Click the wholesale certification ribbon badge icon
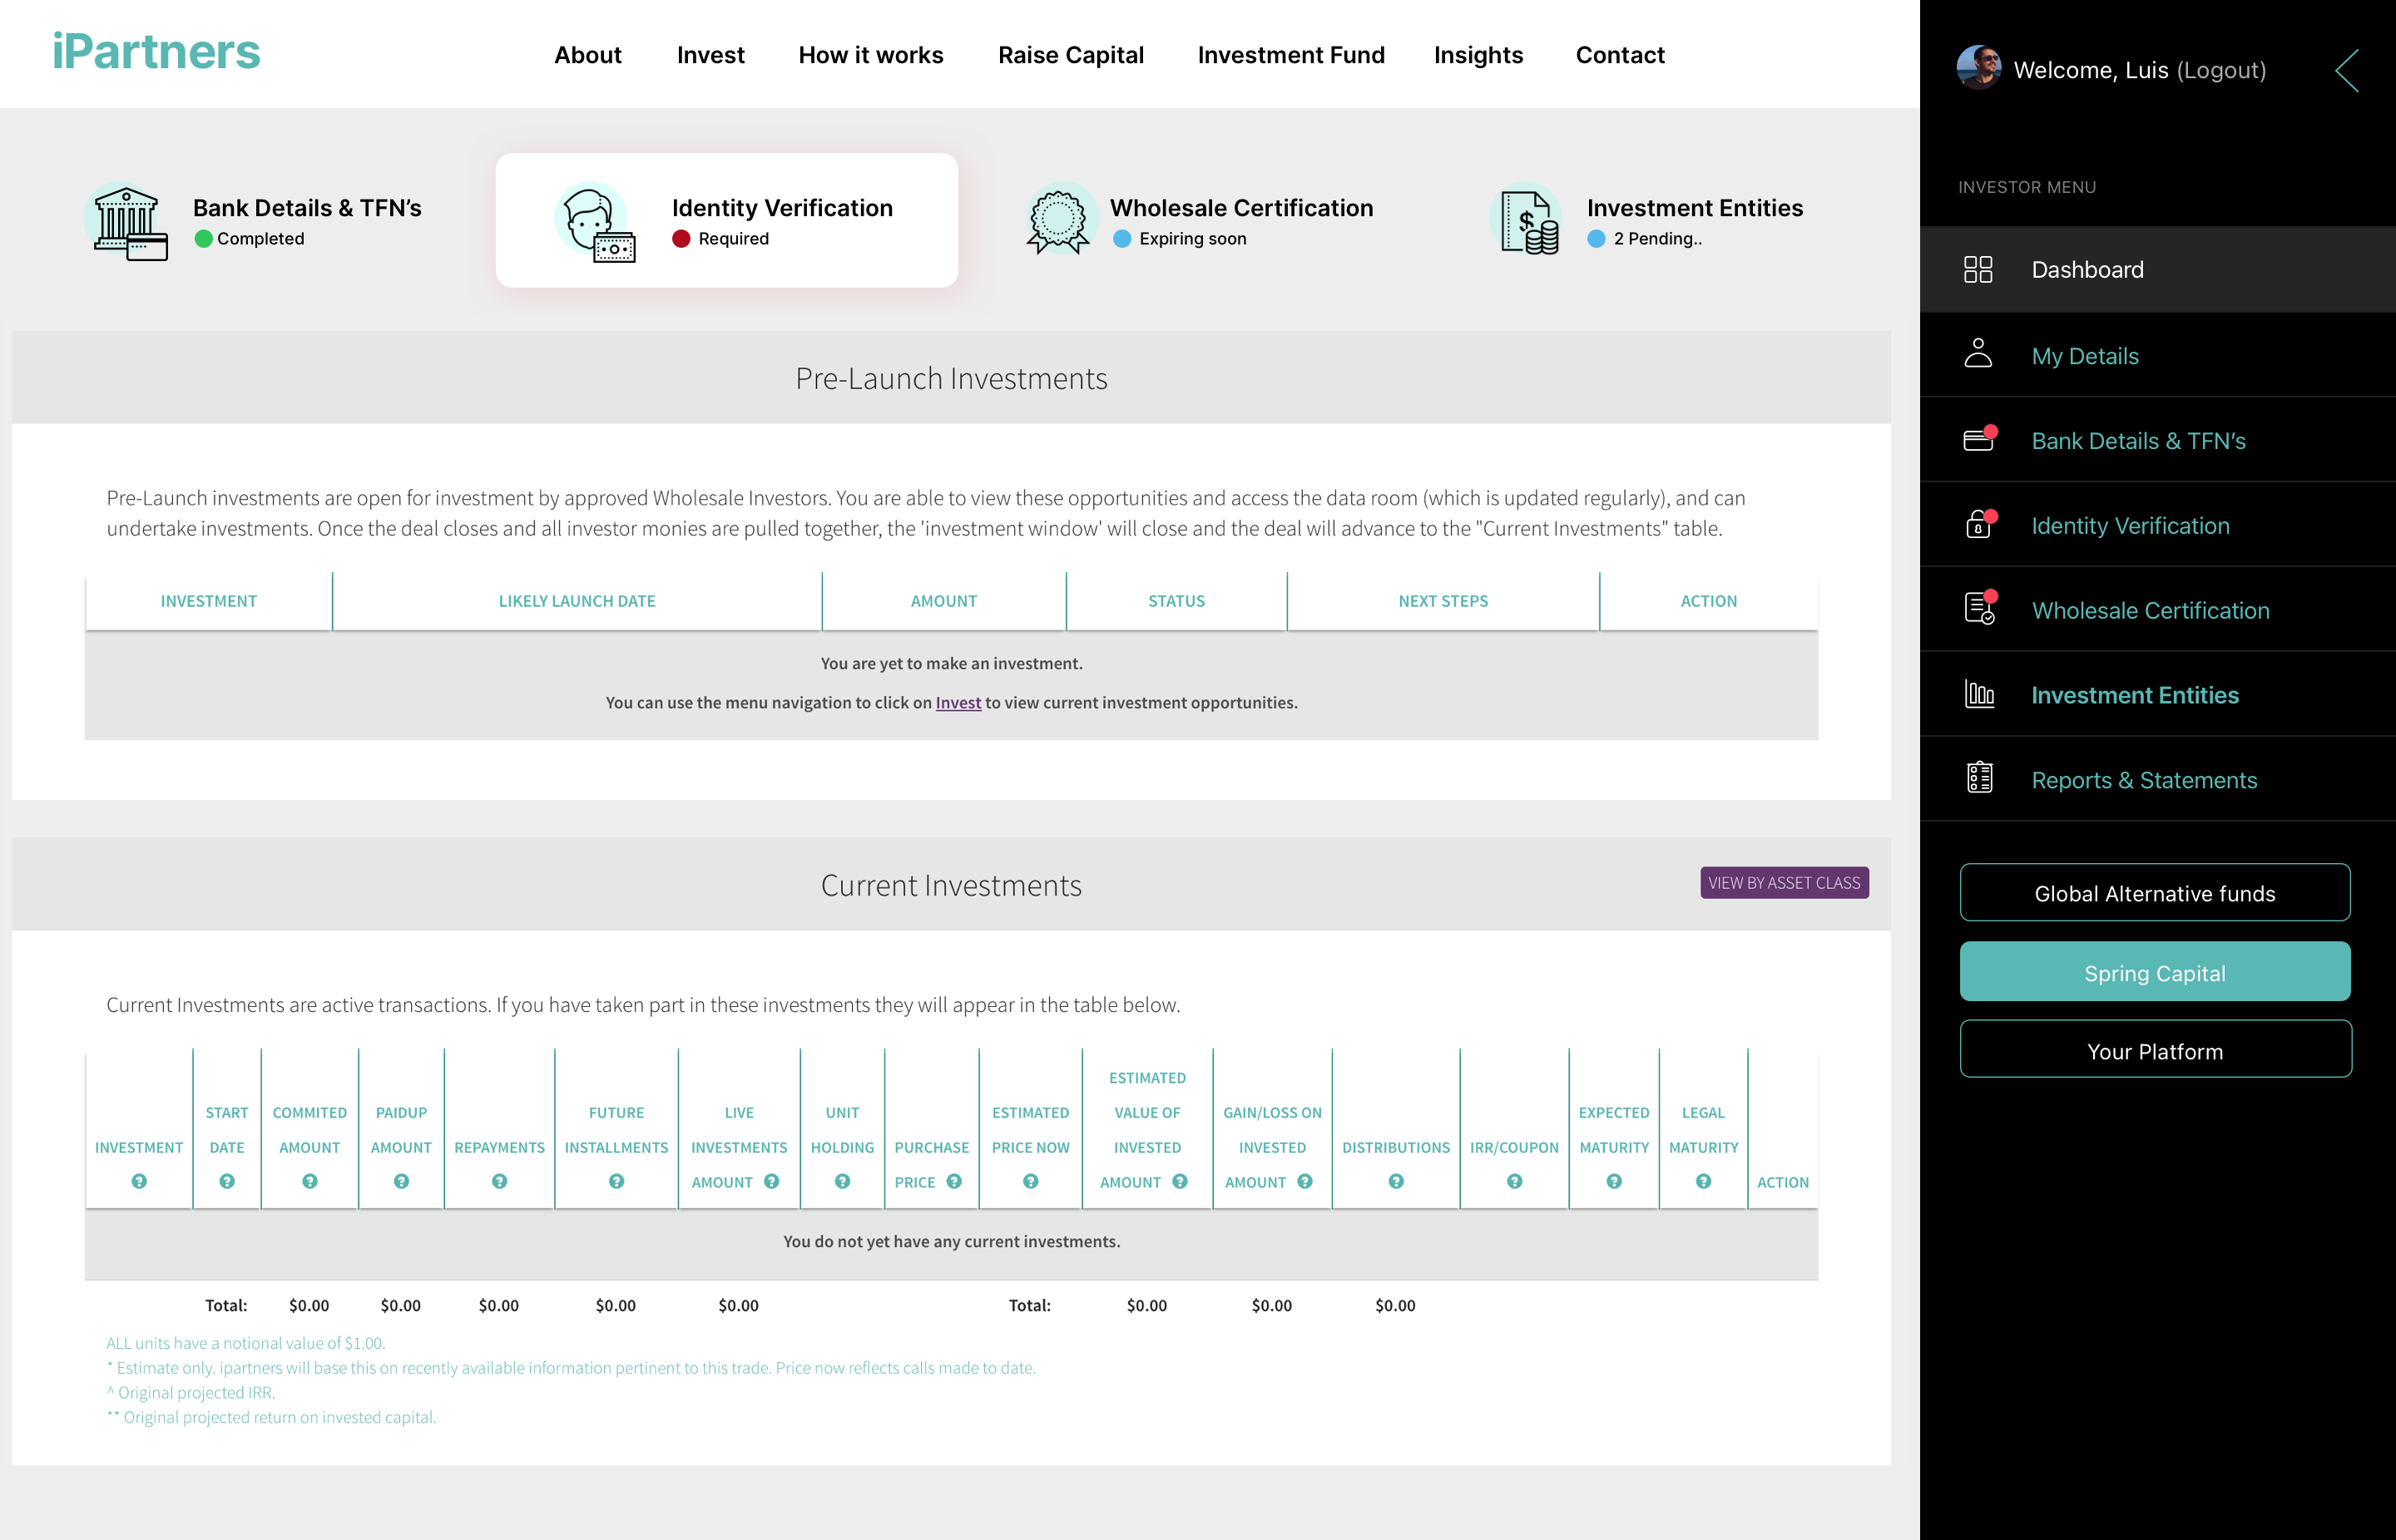This screenshot has width=2396, height=1540. click(x=1057, y=219)
